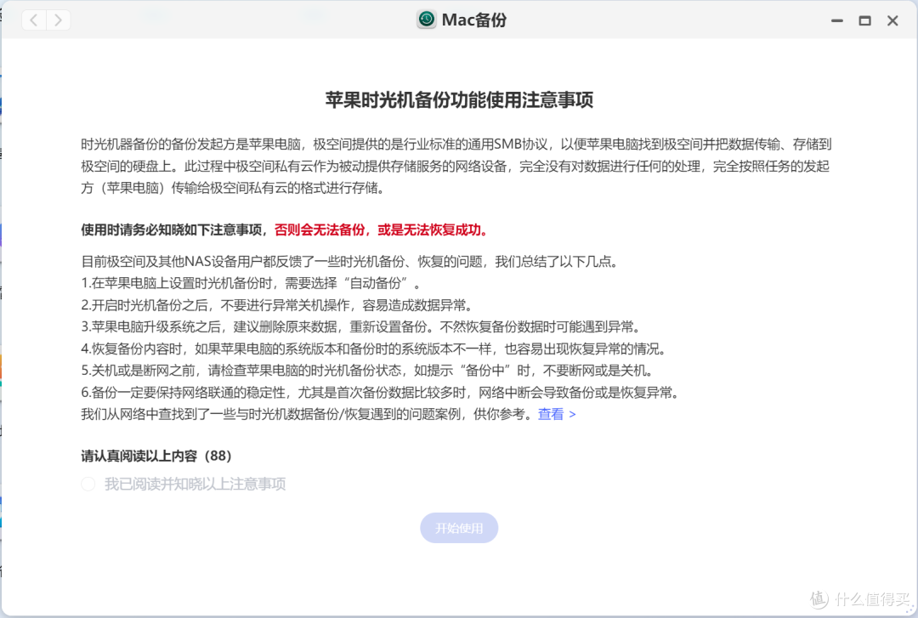Click the Mac备份 time machine app icon

426,20
